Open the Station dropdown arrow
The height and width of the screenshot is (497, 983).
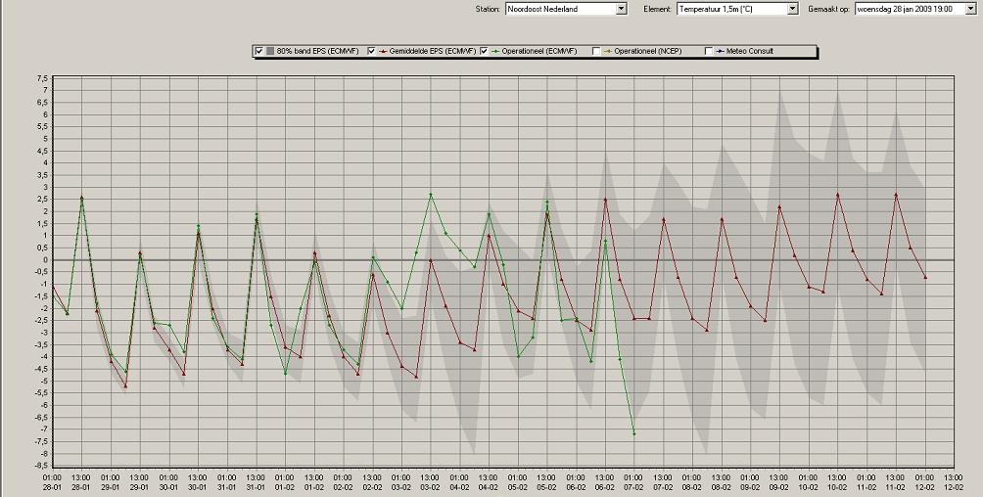(622, 9)
